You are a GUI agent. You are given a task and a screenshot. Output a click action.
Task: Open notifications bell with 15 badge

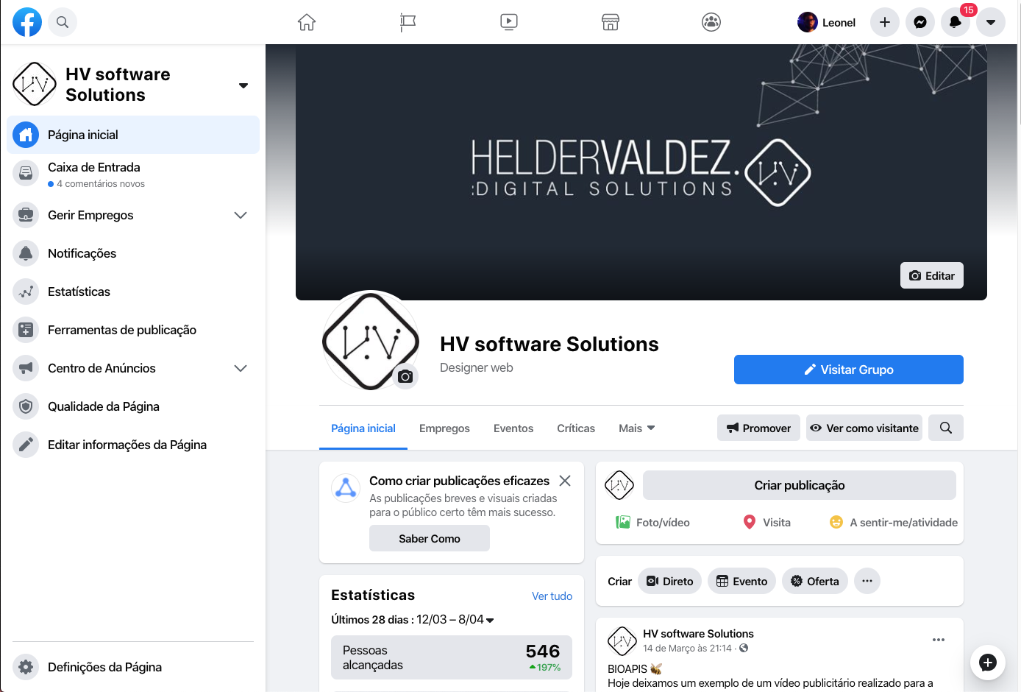[x=956, y=22]
